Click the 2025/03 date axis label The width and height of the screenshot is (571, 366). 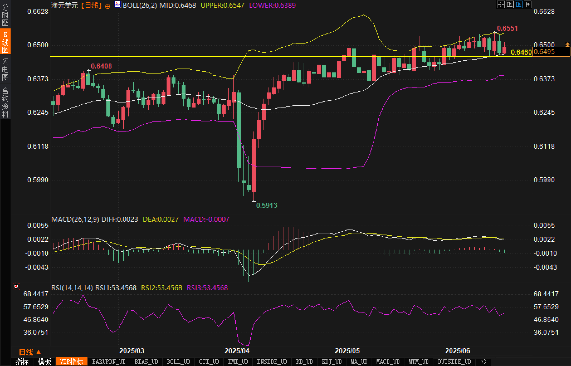132,351
